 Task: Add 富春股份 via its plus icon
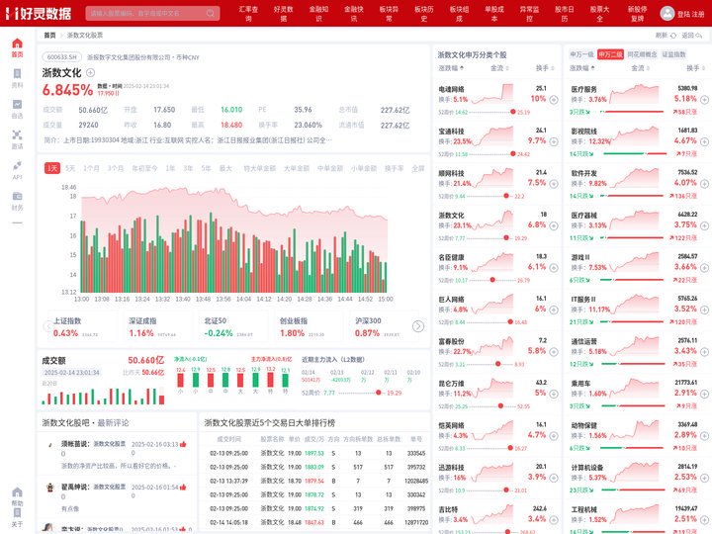(554, 352)
